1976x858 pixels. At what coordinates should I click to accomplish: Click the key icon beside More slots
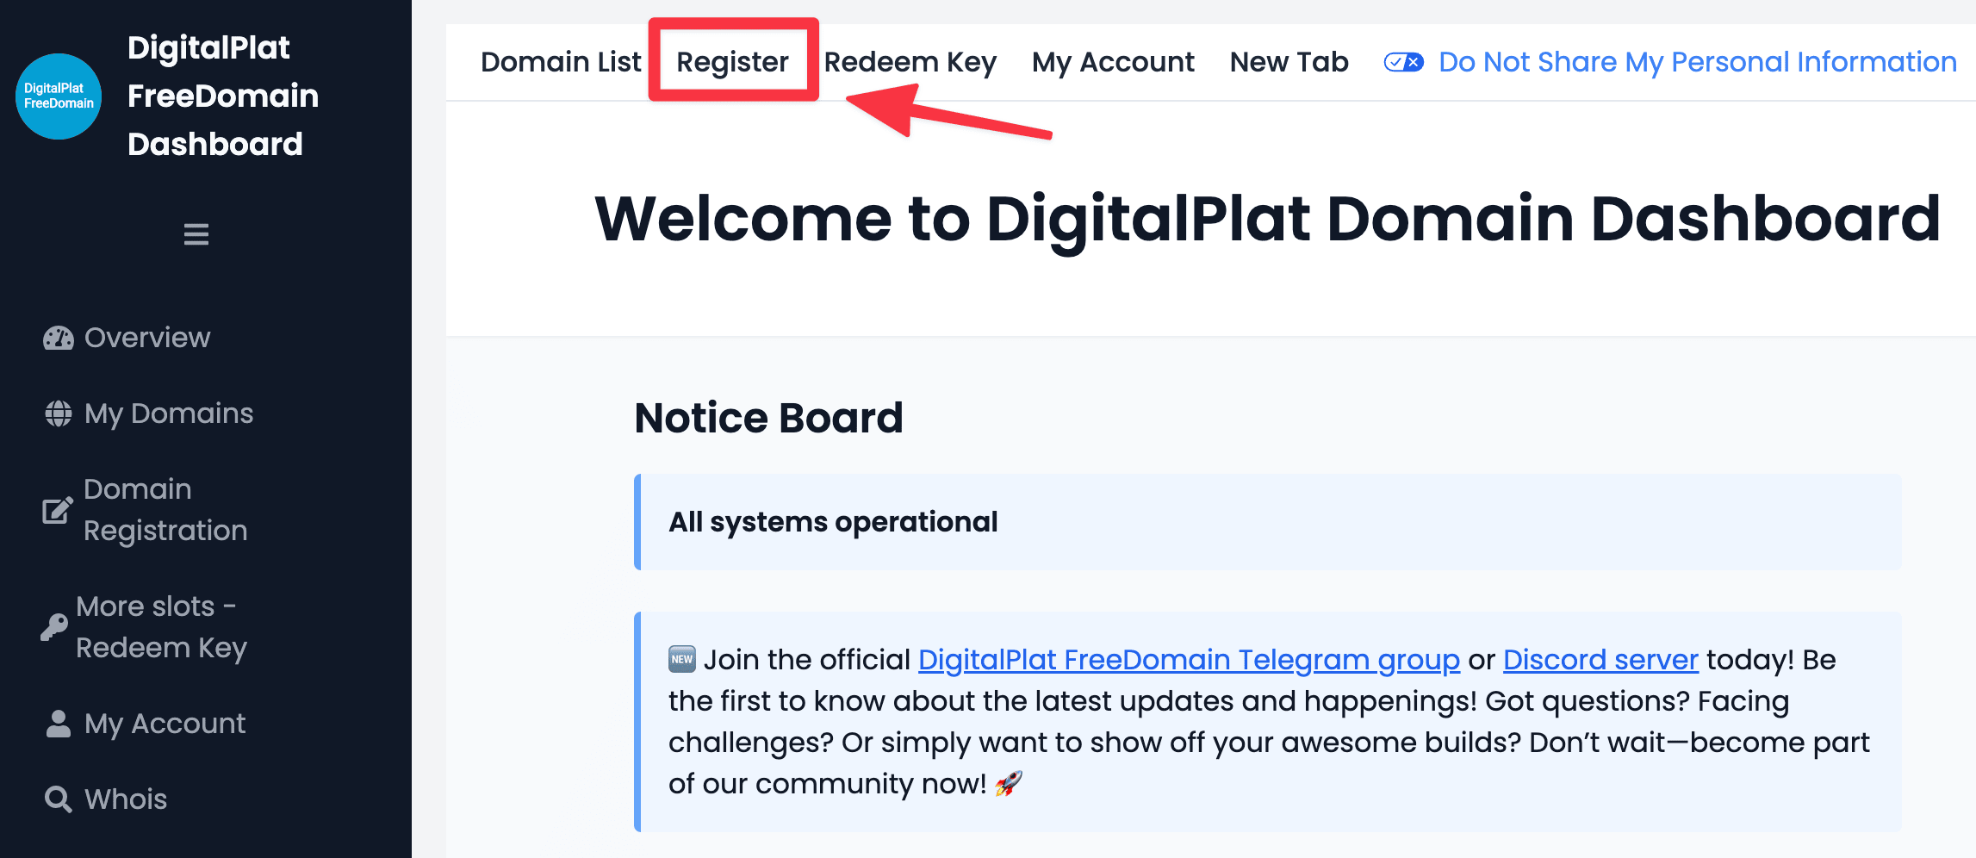[53, 626]
